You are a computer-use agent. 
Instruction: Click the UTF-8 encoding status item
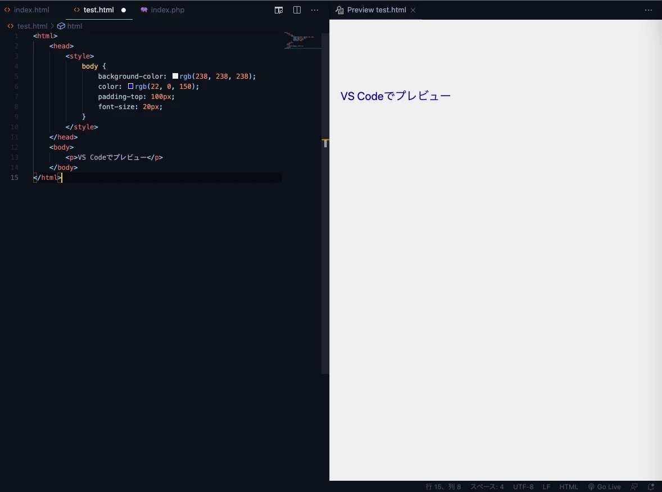tap(523, 486)
